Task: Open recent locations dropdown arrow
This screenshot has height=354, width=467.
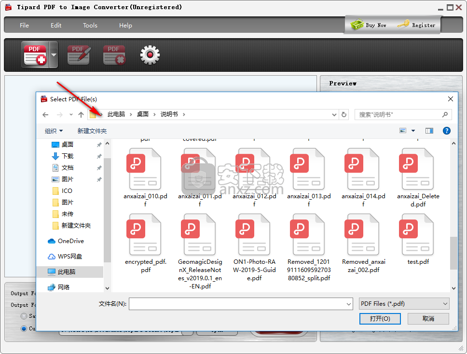Action: 71,115
